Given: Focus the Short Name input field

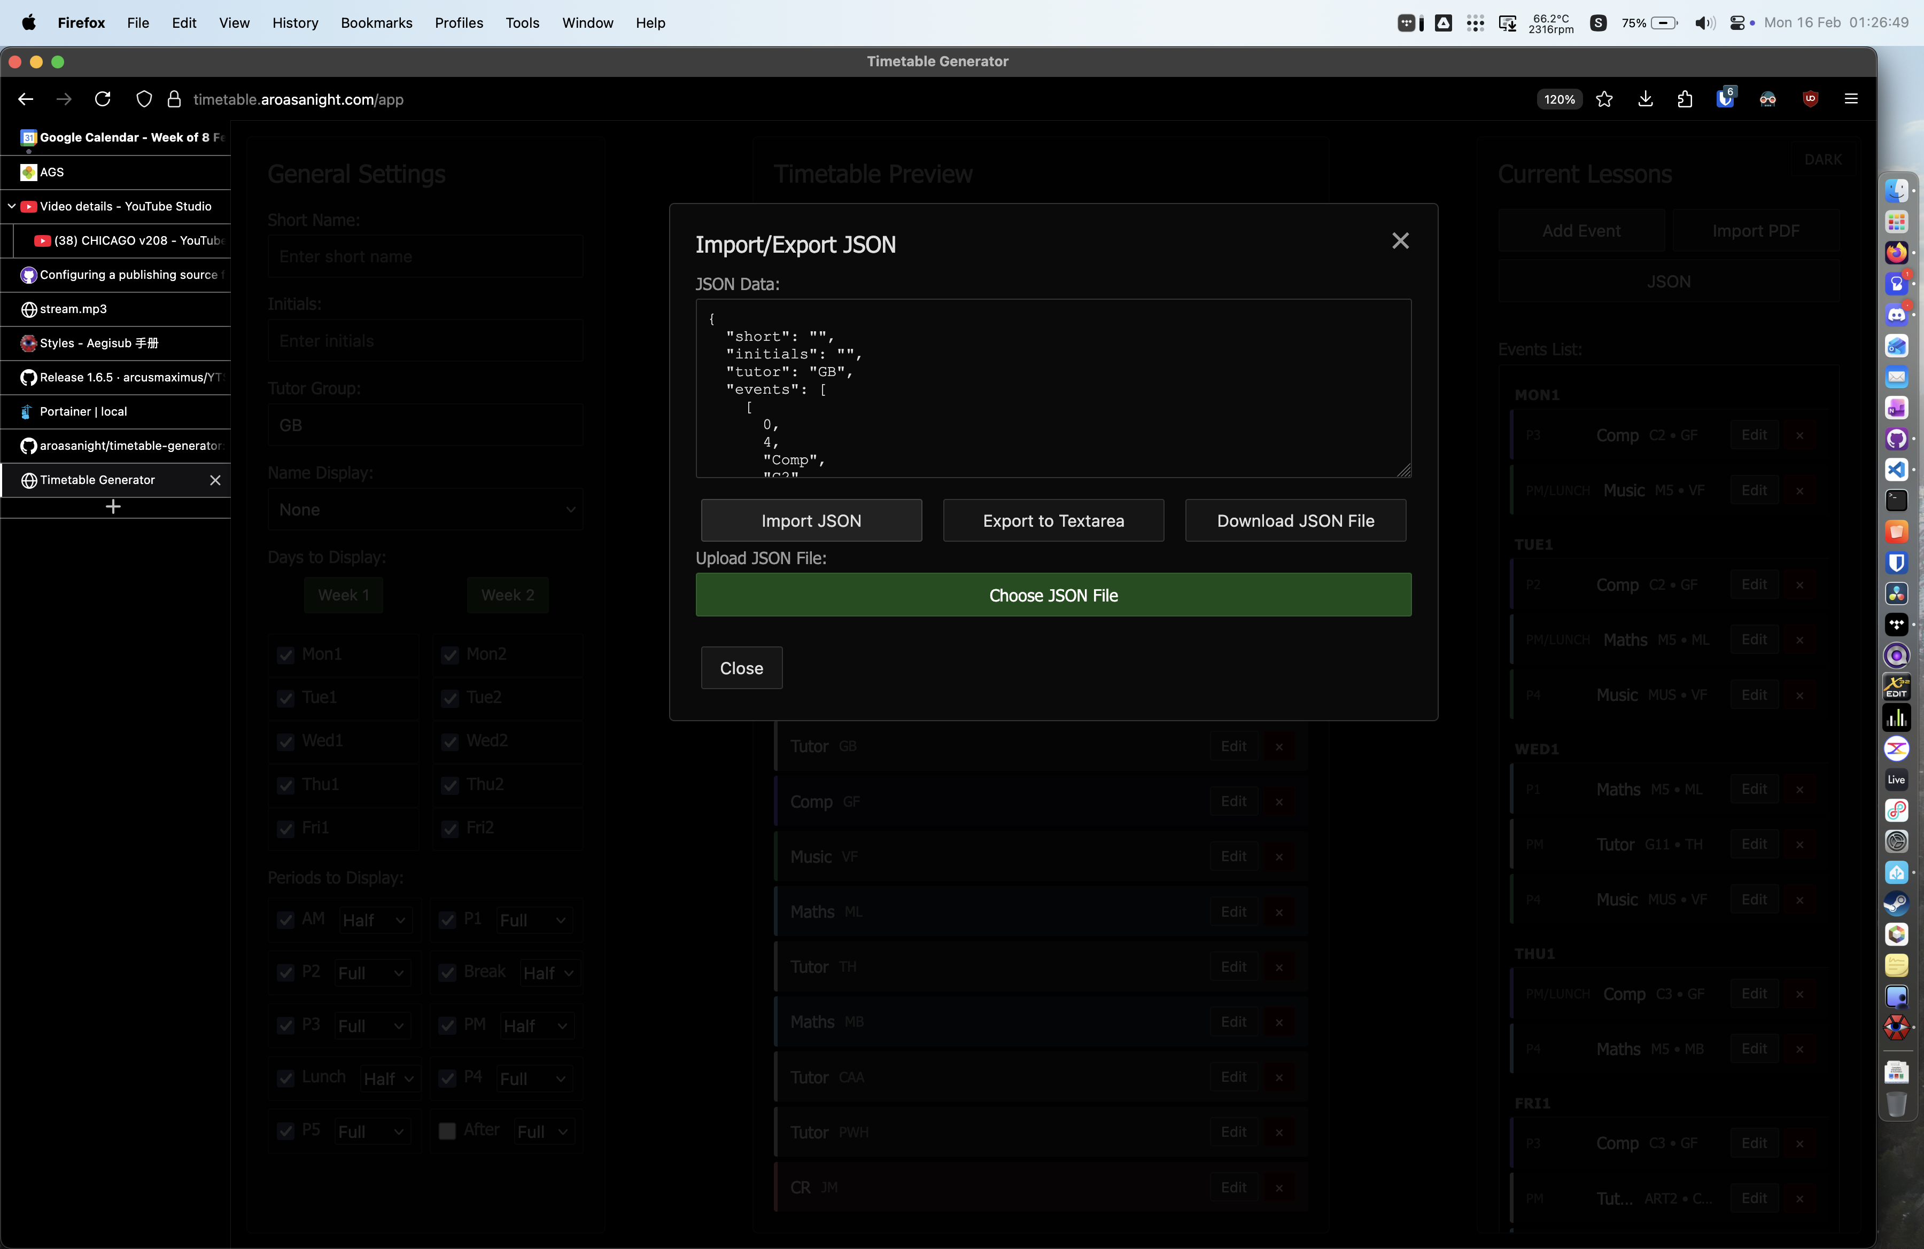Looking at the screenshot, I should pos(425,257).
